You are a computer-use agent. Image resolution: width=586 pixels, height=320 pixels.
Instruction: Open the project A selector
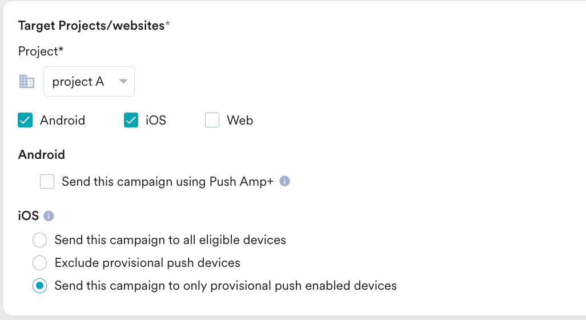pos(89,82)
